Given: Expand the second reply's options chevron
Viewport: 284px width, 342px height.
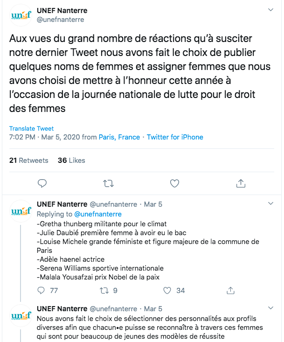Looking at the screenshot, I should (x=270, y=308).
